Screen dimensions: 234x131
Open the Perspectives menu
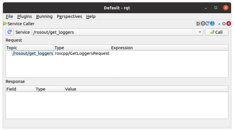(x=69, y=16)
